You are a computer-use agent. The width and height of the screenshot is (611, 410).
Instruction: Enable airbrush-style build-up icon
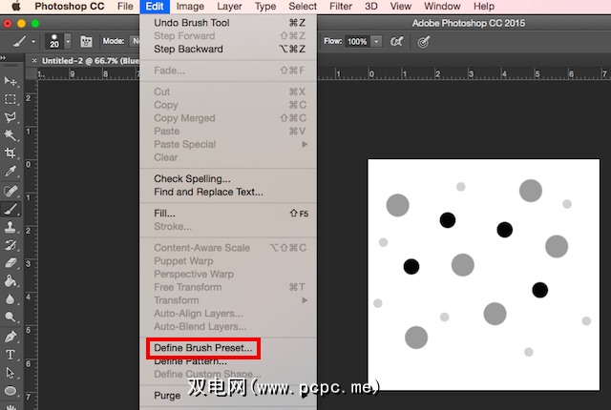396,42
